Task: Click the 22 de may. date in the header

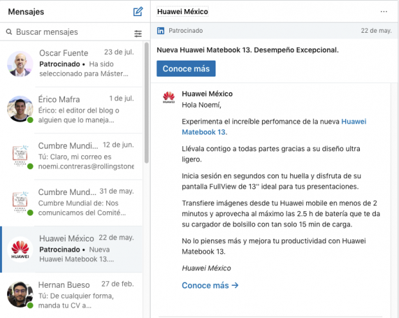Action: (x=376, y=31)
